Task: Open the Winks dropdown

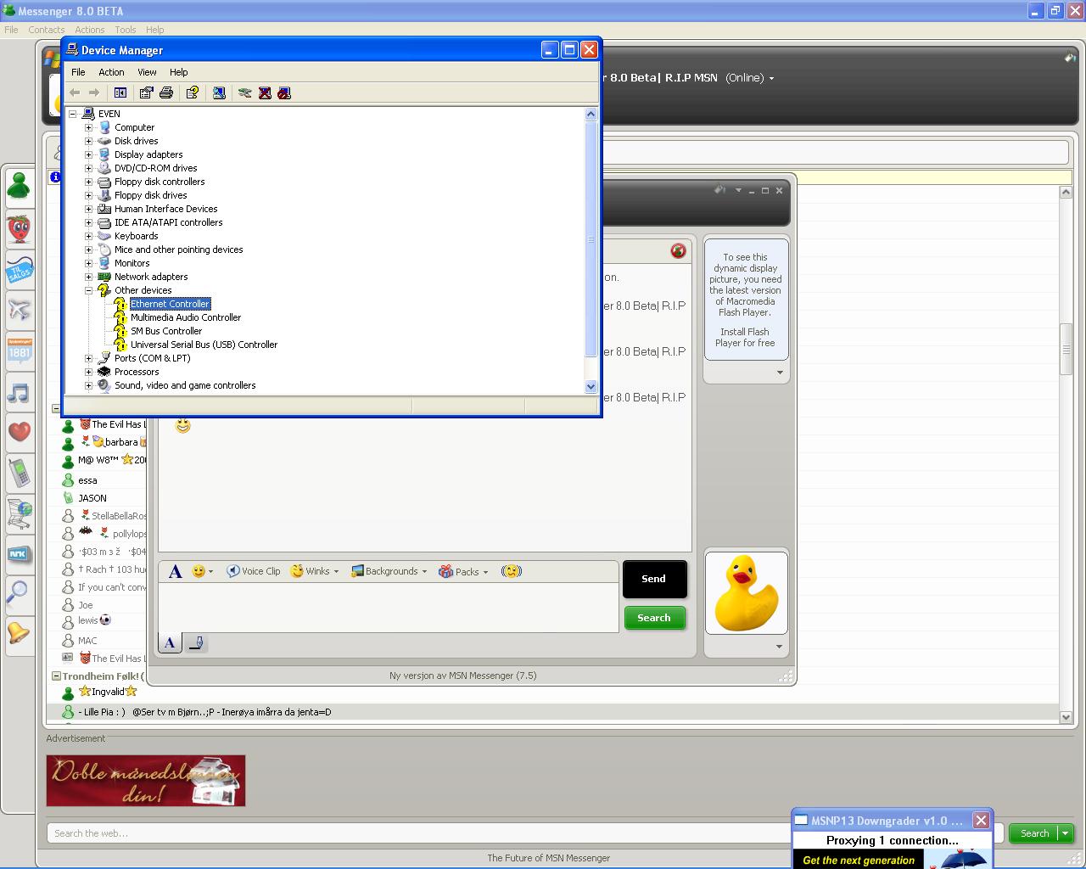Action: click(315, 571)
